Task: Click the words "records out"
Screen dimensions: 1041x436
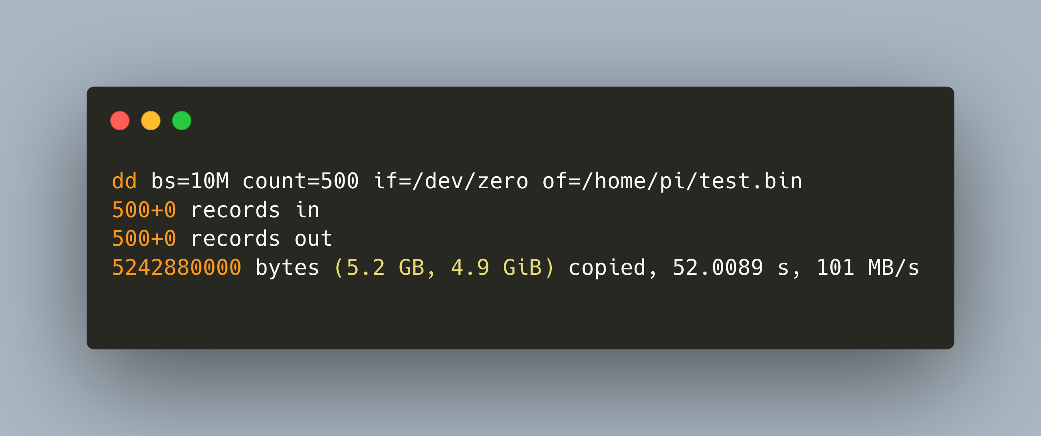Action: click(261, 238)
